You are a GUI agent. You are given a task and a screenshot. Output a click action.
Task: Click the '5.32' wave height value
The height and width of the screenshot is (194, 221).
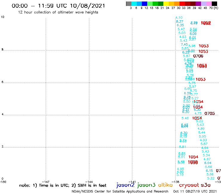tap(211, 178)
